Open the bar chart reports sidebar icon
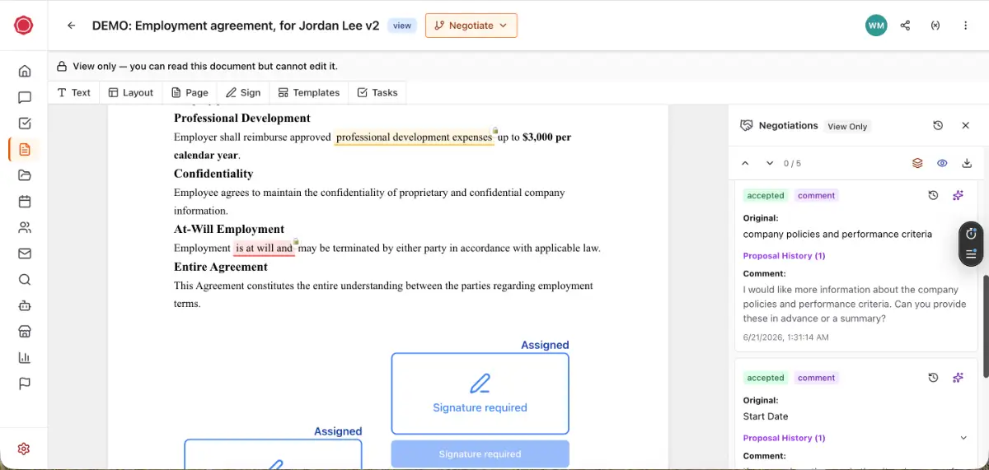 [x=25, y=358]
